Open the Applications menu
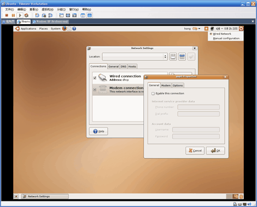Viewport: 257px width, 207px height. 28,28
